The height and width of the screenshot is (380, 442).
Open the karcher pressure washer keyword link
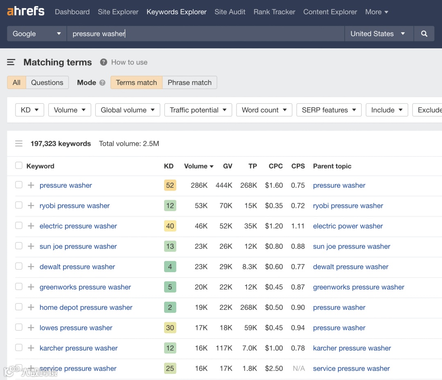[x=78, y=348]
